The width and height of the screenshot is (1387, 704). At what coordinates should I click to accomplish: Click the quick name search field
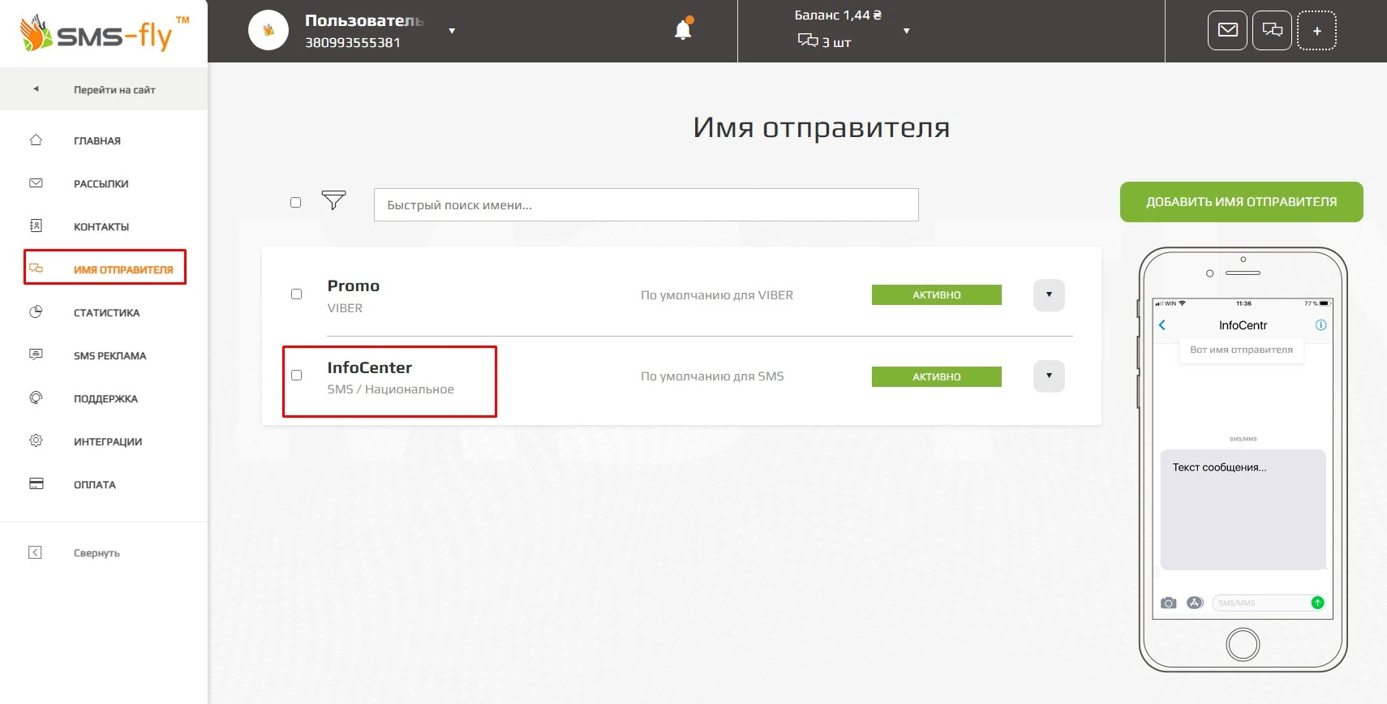tap(646, 205)
